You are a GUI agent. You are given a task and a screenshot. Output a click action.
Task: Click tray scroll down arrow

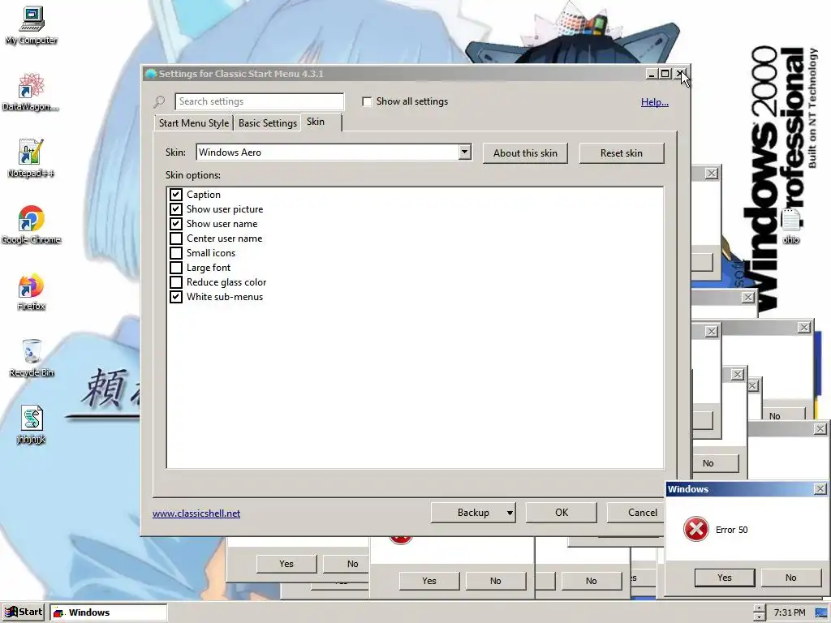click(x=759, y=617)
